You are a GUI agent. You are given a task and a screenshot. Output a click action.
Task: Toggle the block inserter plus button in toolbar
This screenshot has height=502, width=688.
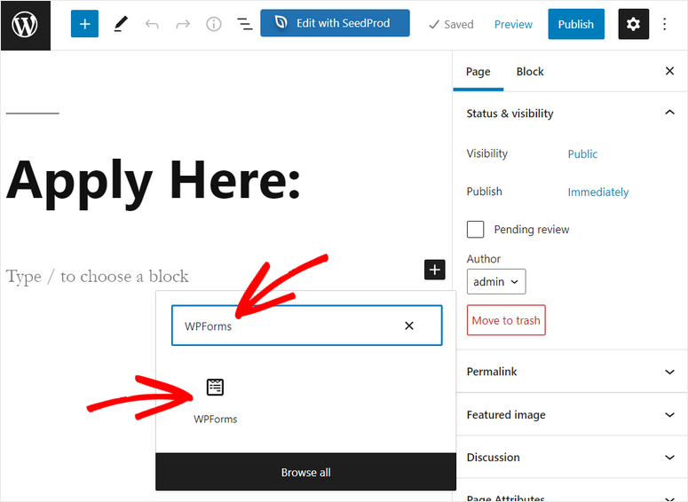[84, 24]
